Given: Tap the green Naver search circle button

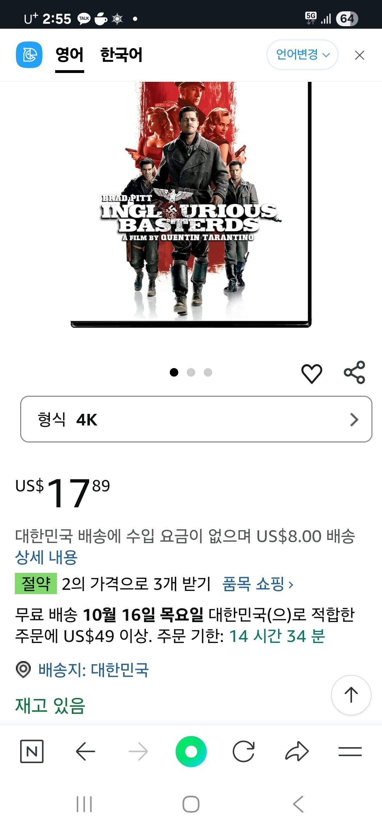Looking at the screenshot, I should click(191, 751).
